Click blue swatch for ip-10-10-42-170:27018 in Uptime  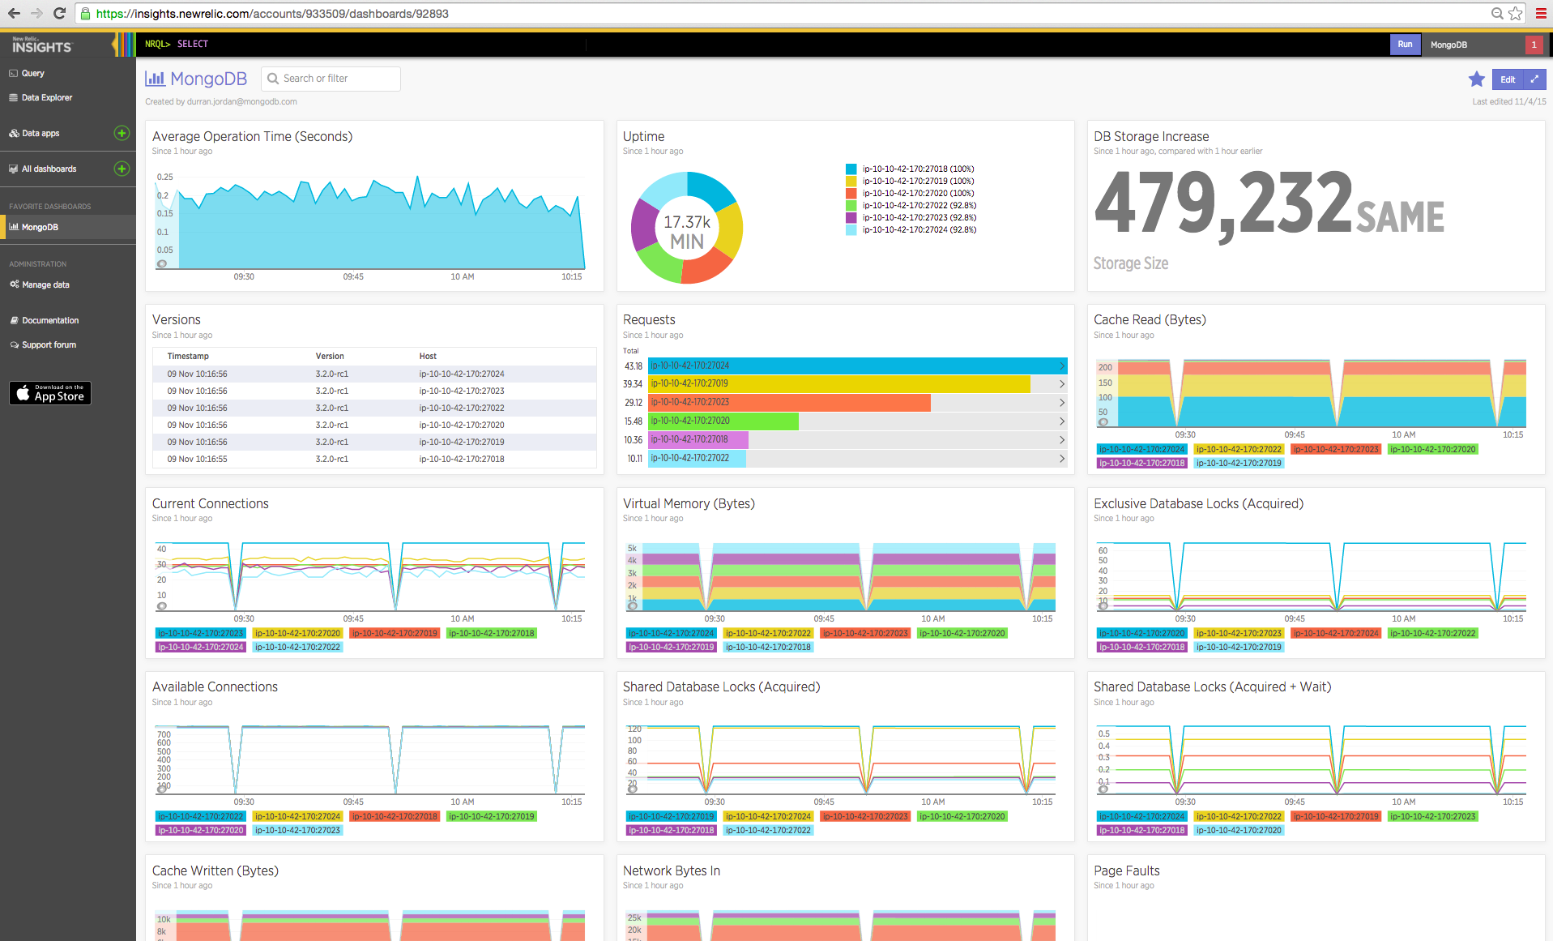click(851, 169)
